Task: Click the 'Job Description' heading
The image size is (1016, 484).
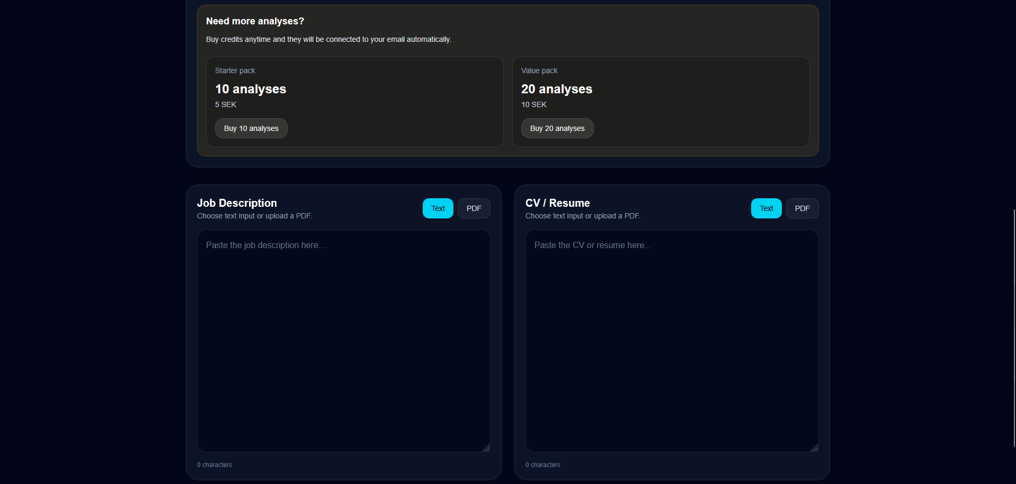Action: point(237,203)
